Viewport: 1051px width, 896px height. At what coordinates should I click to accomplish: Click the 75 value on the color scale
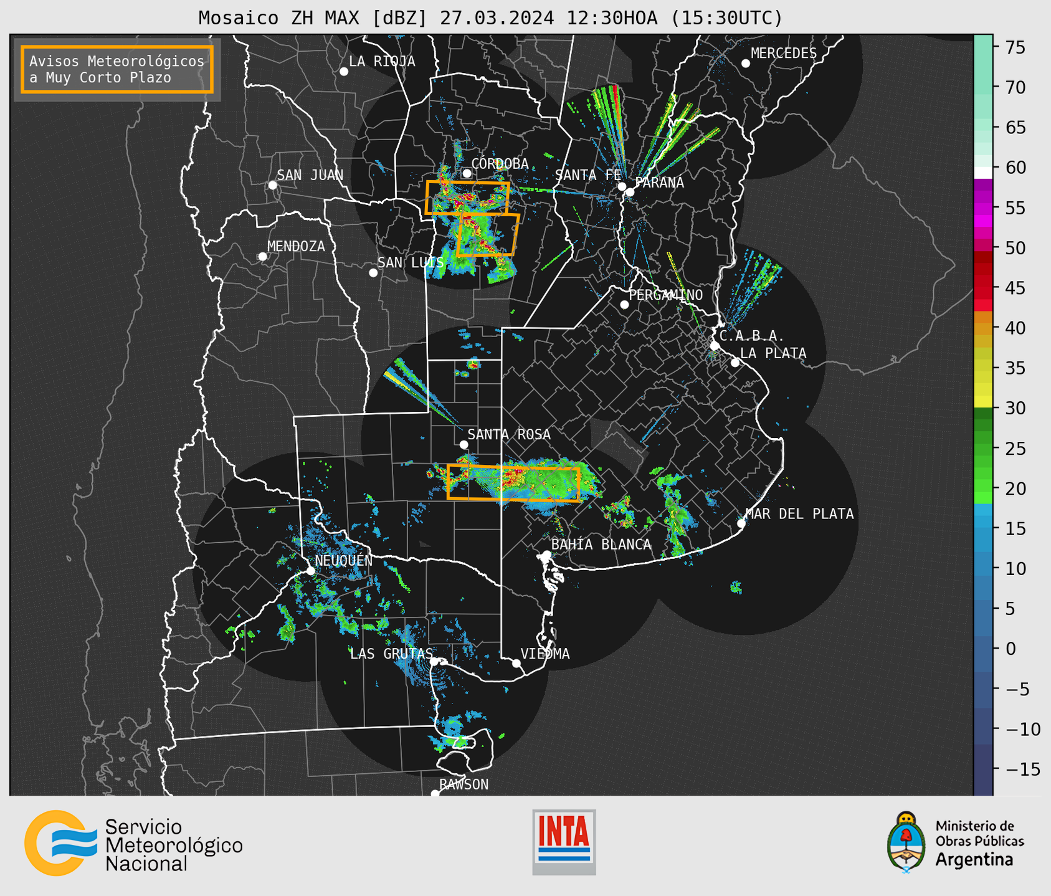[x=1016, y=47]
